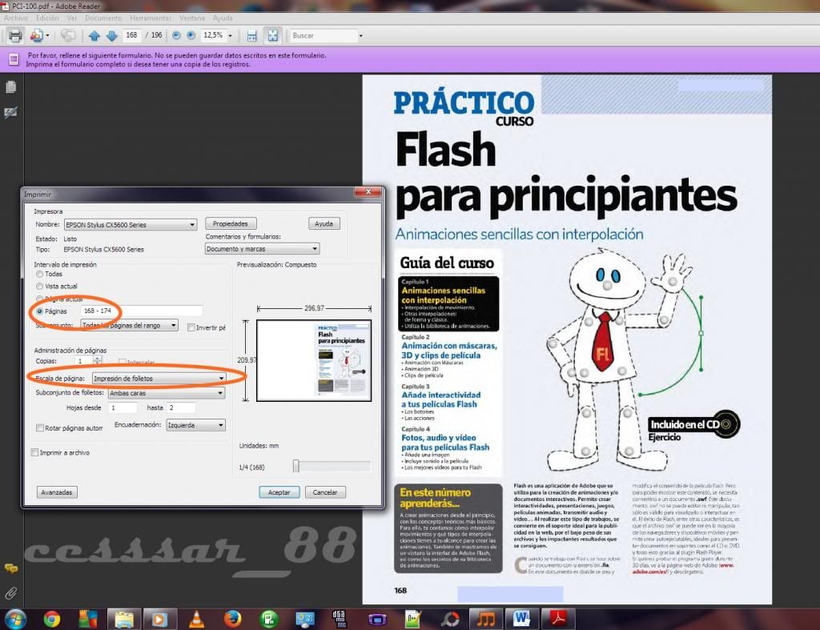820x630 pixels.
Task: Open the Escala de página dropdown
Action: pyautogui.click(x=159, y=378)
